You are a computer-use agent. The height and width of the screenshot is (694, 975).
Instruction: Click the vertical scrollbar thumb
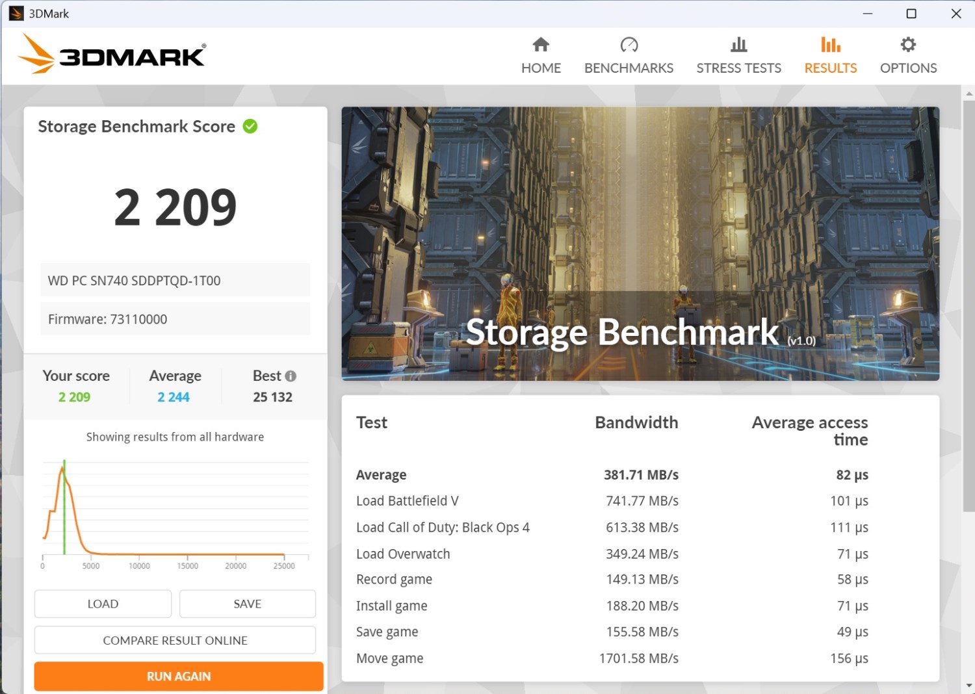pyautogui.click(x=968, y=305)
